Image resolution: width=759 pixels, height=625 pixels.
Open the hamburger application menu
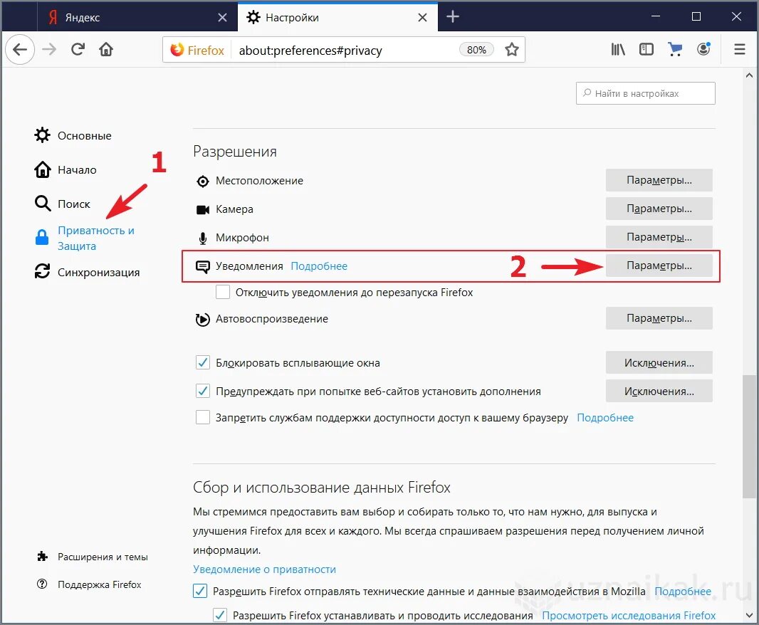(x=739, y=49)
